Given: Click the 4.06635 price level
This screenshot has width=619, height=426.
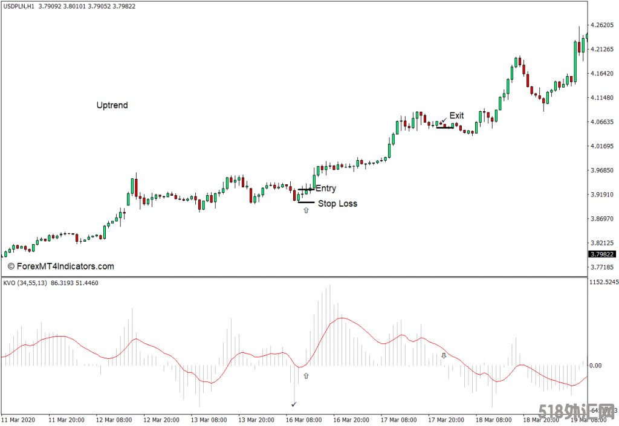Looking at the screenshot, I should [x=602, y=122].
